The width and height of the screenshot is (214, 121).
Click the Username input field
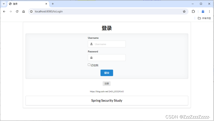point(107,44)
